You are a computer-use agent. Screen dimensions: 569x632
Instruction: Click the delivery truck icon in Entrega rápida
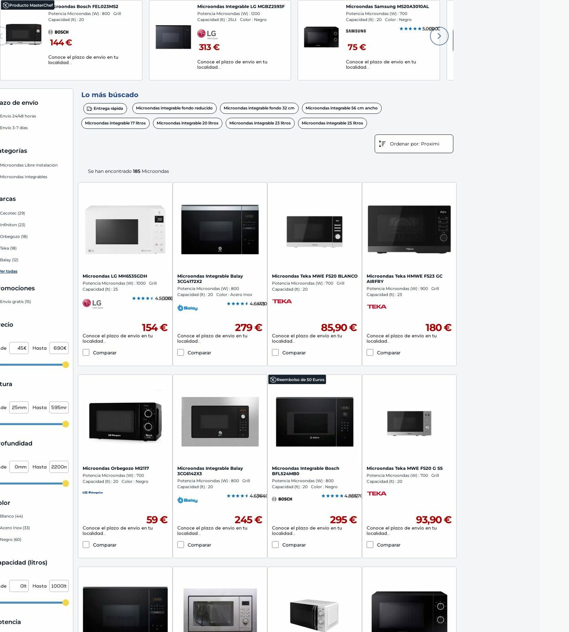(89, 108)
